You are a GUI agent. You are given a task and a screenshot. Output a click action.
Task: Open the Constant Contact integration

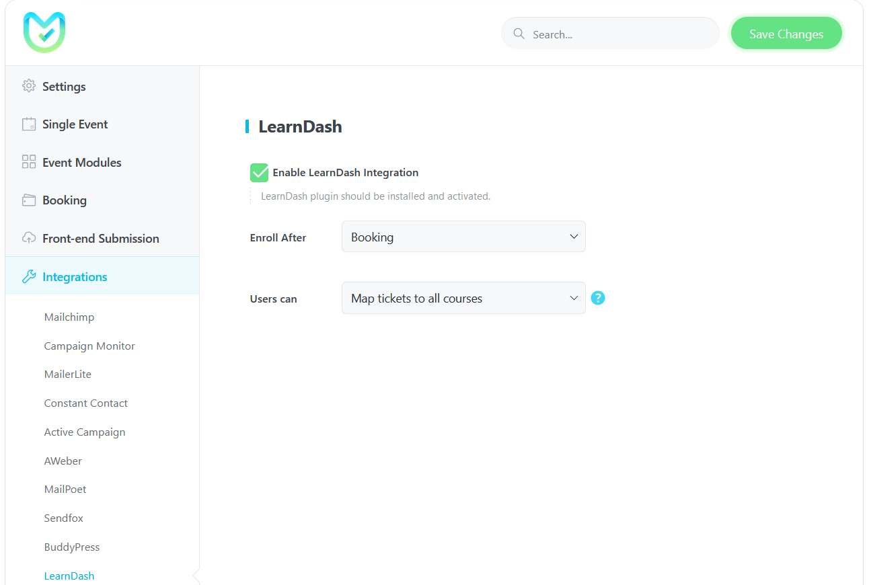click(x=86, y=403)
